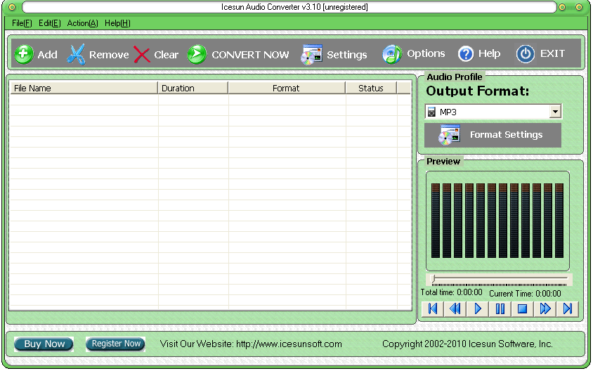Click the last yellow title bar button
The height and width of the screenshot is (371, 593).
(x=579, y=7)
